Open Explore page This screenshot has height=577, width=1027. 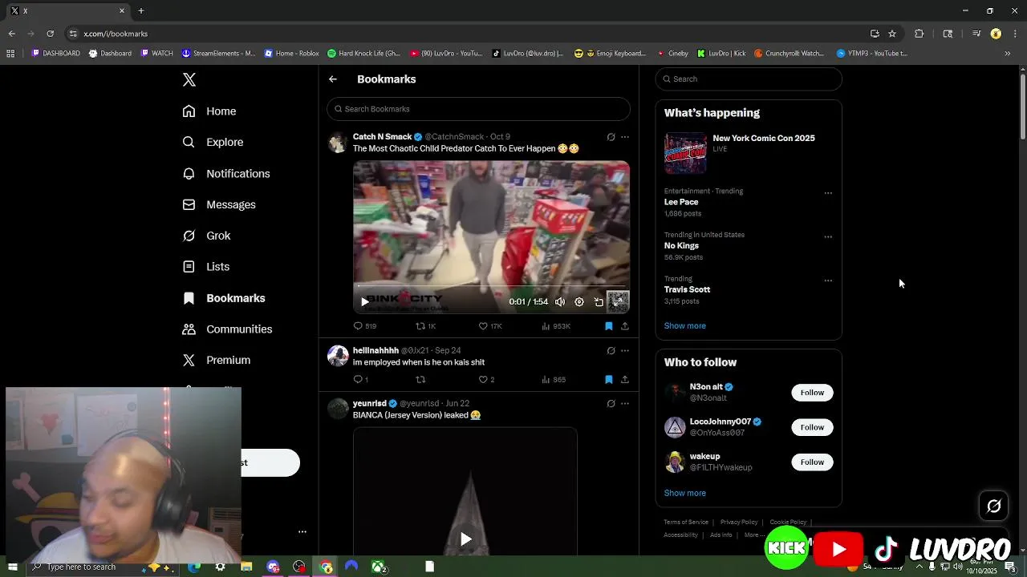tap(213, 142)
